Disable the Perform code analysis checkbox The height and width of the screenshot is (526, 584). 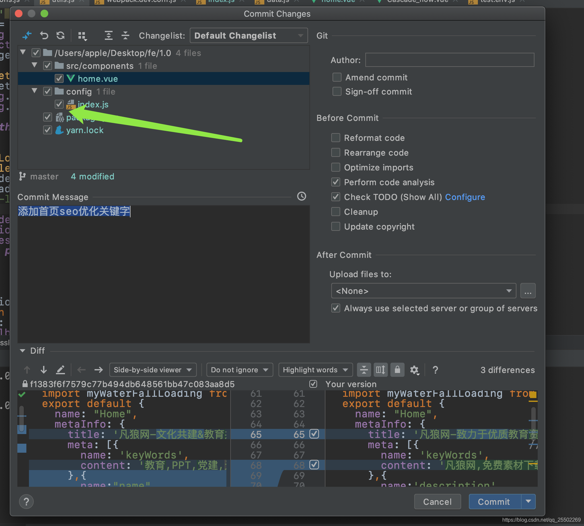(x=335, y=182)
